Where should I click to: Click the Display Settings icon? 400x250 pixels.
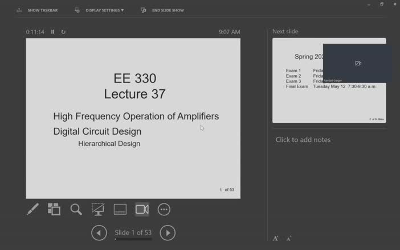(77, 10)
